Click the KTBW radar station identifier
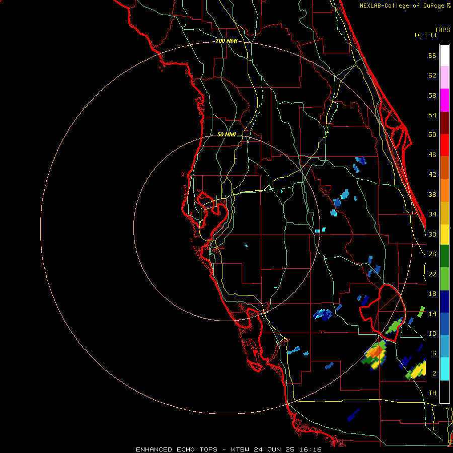Screen dimensions: 453x453 click(241, 449)
